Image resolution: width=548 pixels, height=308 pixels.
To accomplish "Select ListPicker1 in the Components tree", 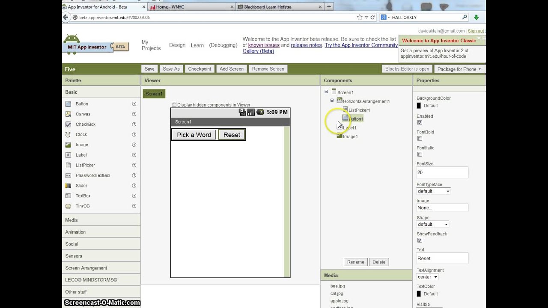I will [x=359, y=110].
